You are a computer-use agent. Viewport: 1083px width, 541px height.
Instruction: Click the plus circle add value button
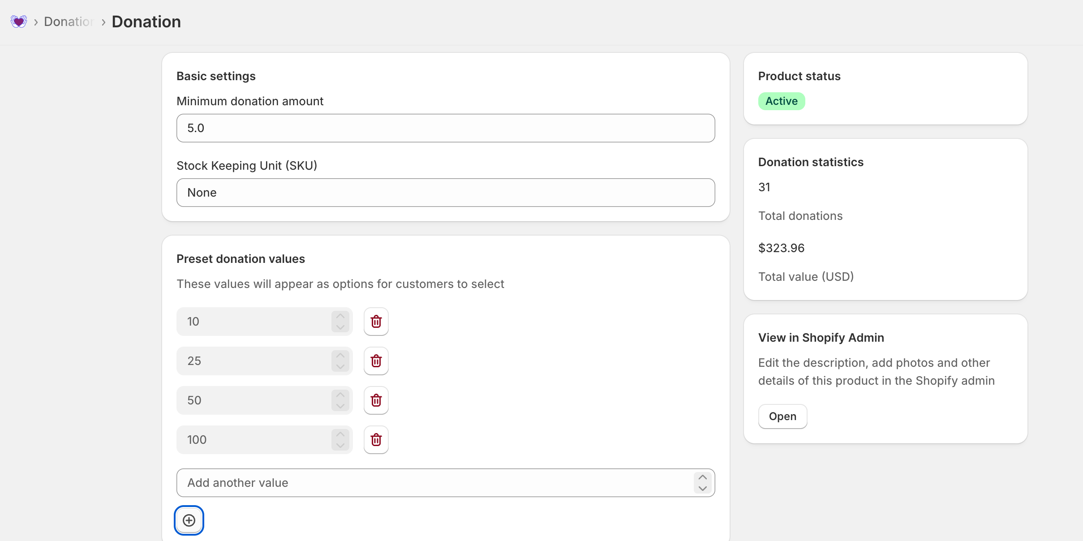[x=189, y=520]
